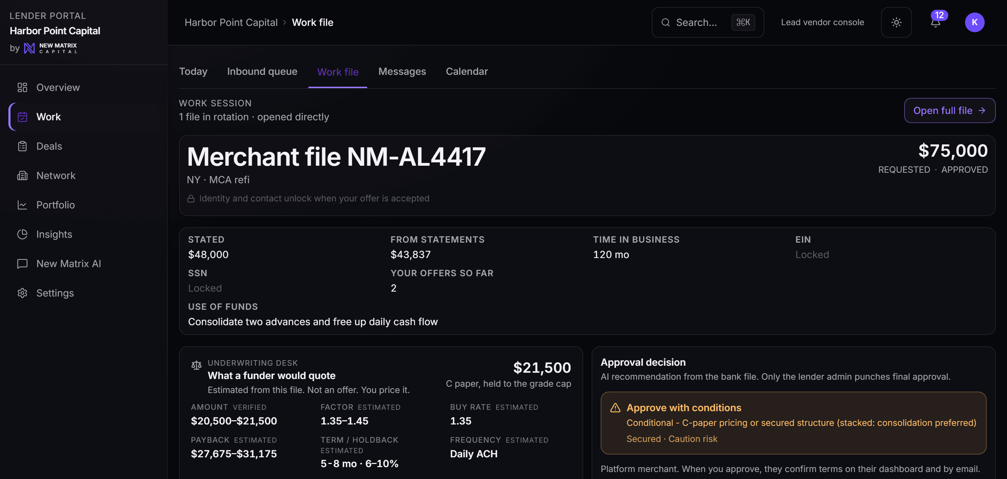This screenshot has width=1007, height=479.
Task: Click the 1.35–1.45 factor value
Action: click(x=344, y=421)
